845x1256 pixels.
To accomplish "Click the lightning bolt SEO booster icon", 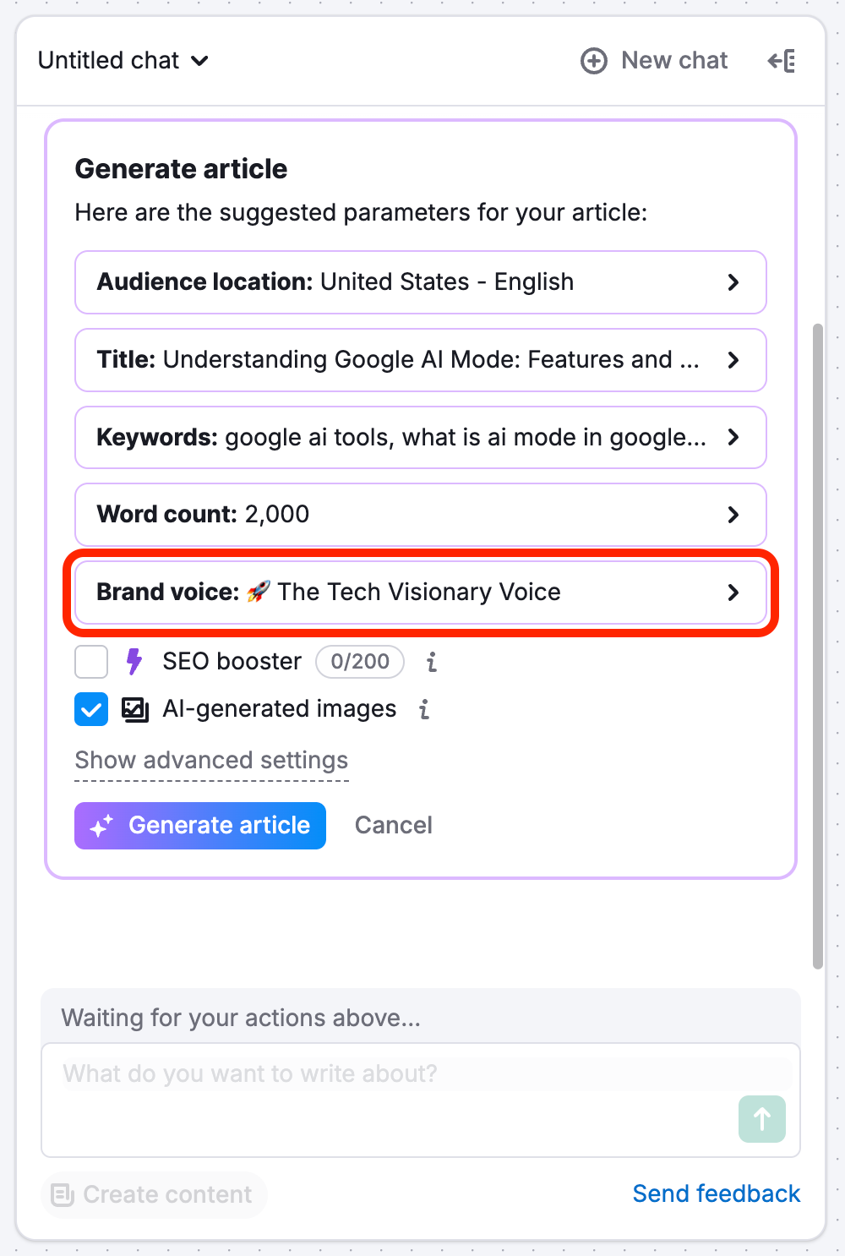I will click(x=135, y=662).
